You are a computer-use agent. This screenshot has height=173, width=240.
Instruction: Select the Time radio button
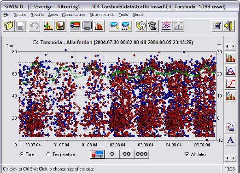tap(22, 154)
